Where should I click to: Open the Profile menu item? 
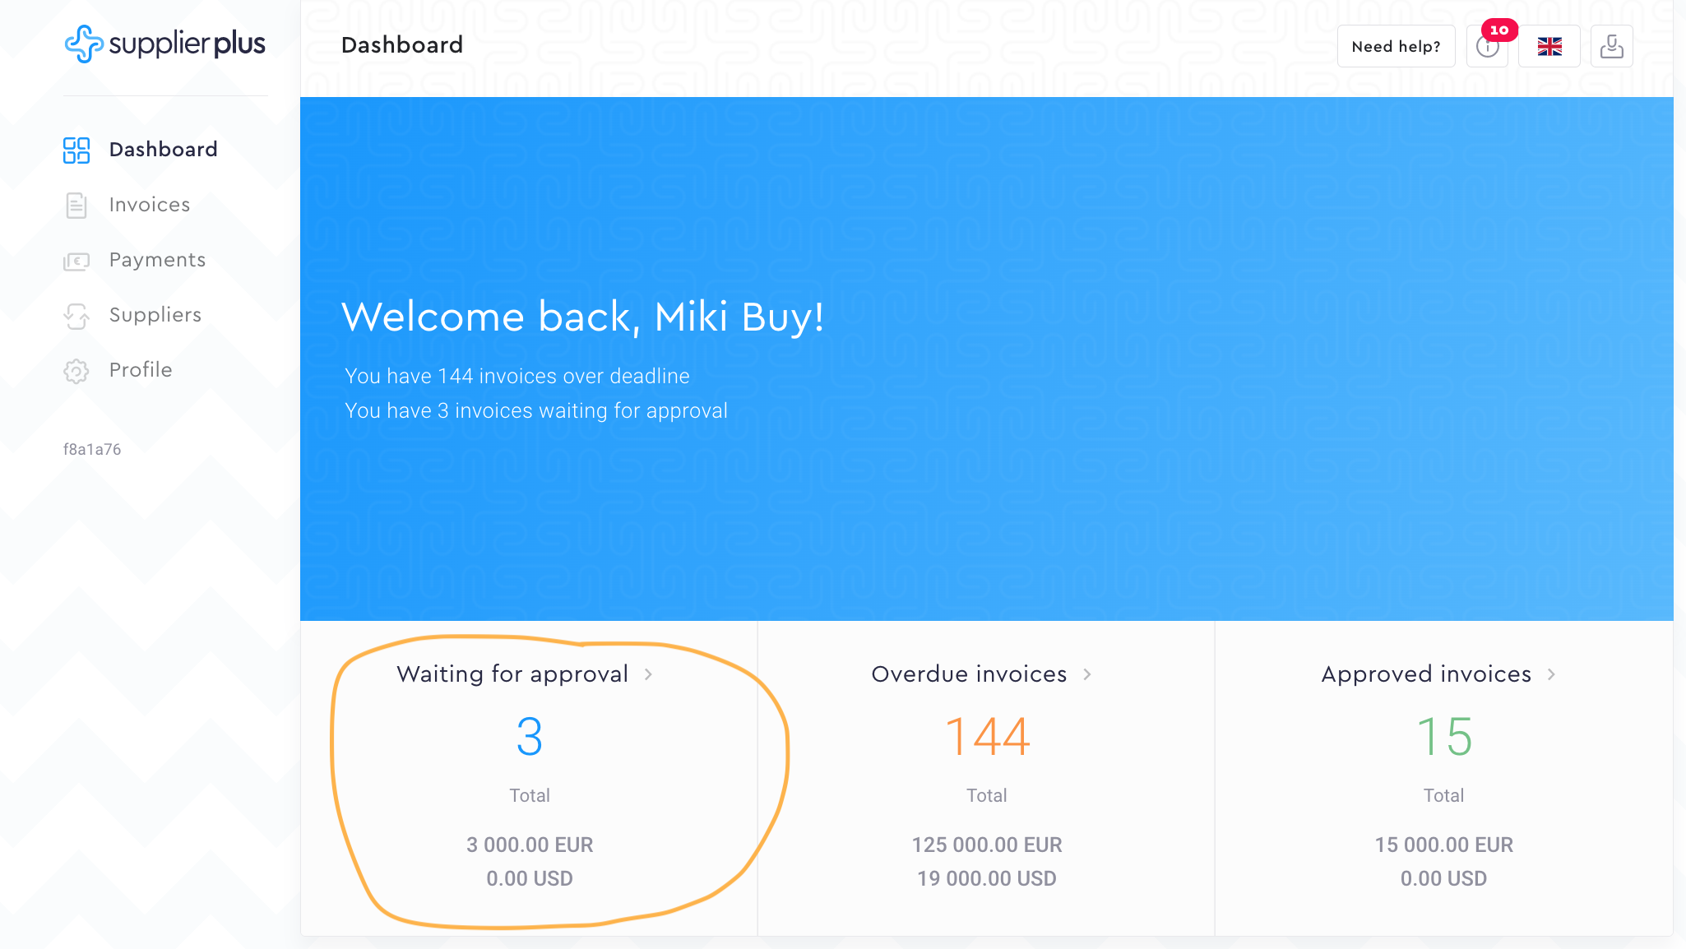point(141,370)
